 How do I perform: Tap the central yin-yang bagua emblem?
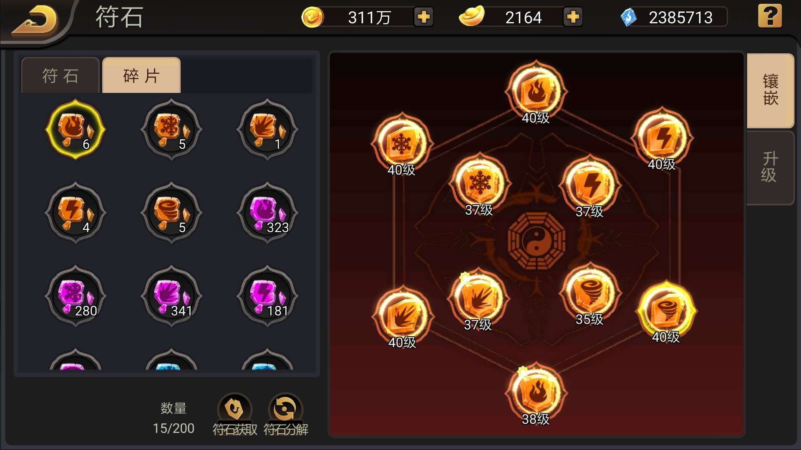point(537,240)
